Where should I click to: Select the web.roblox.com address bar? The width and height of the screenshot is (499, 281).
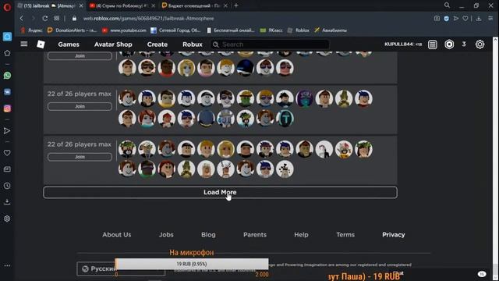pos(148,19)
